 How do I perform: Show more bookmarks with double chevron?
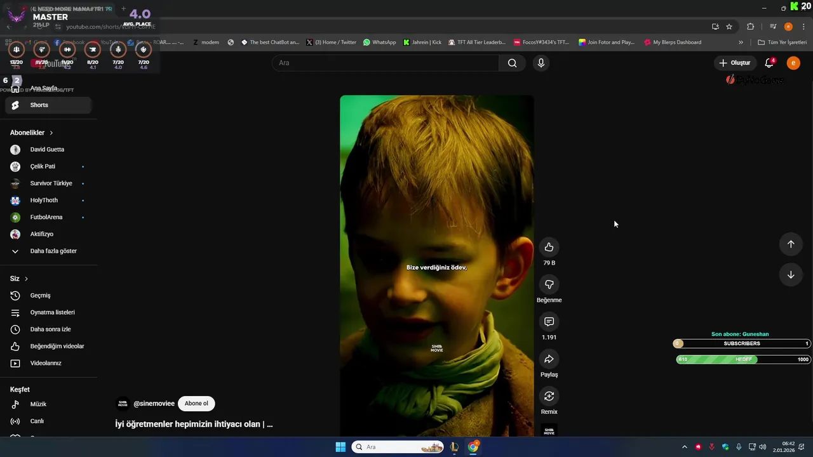(741, 43)
